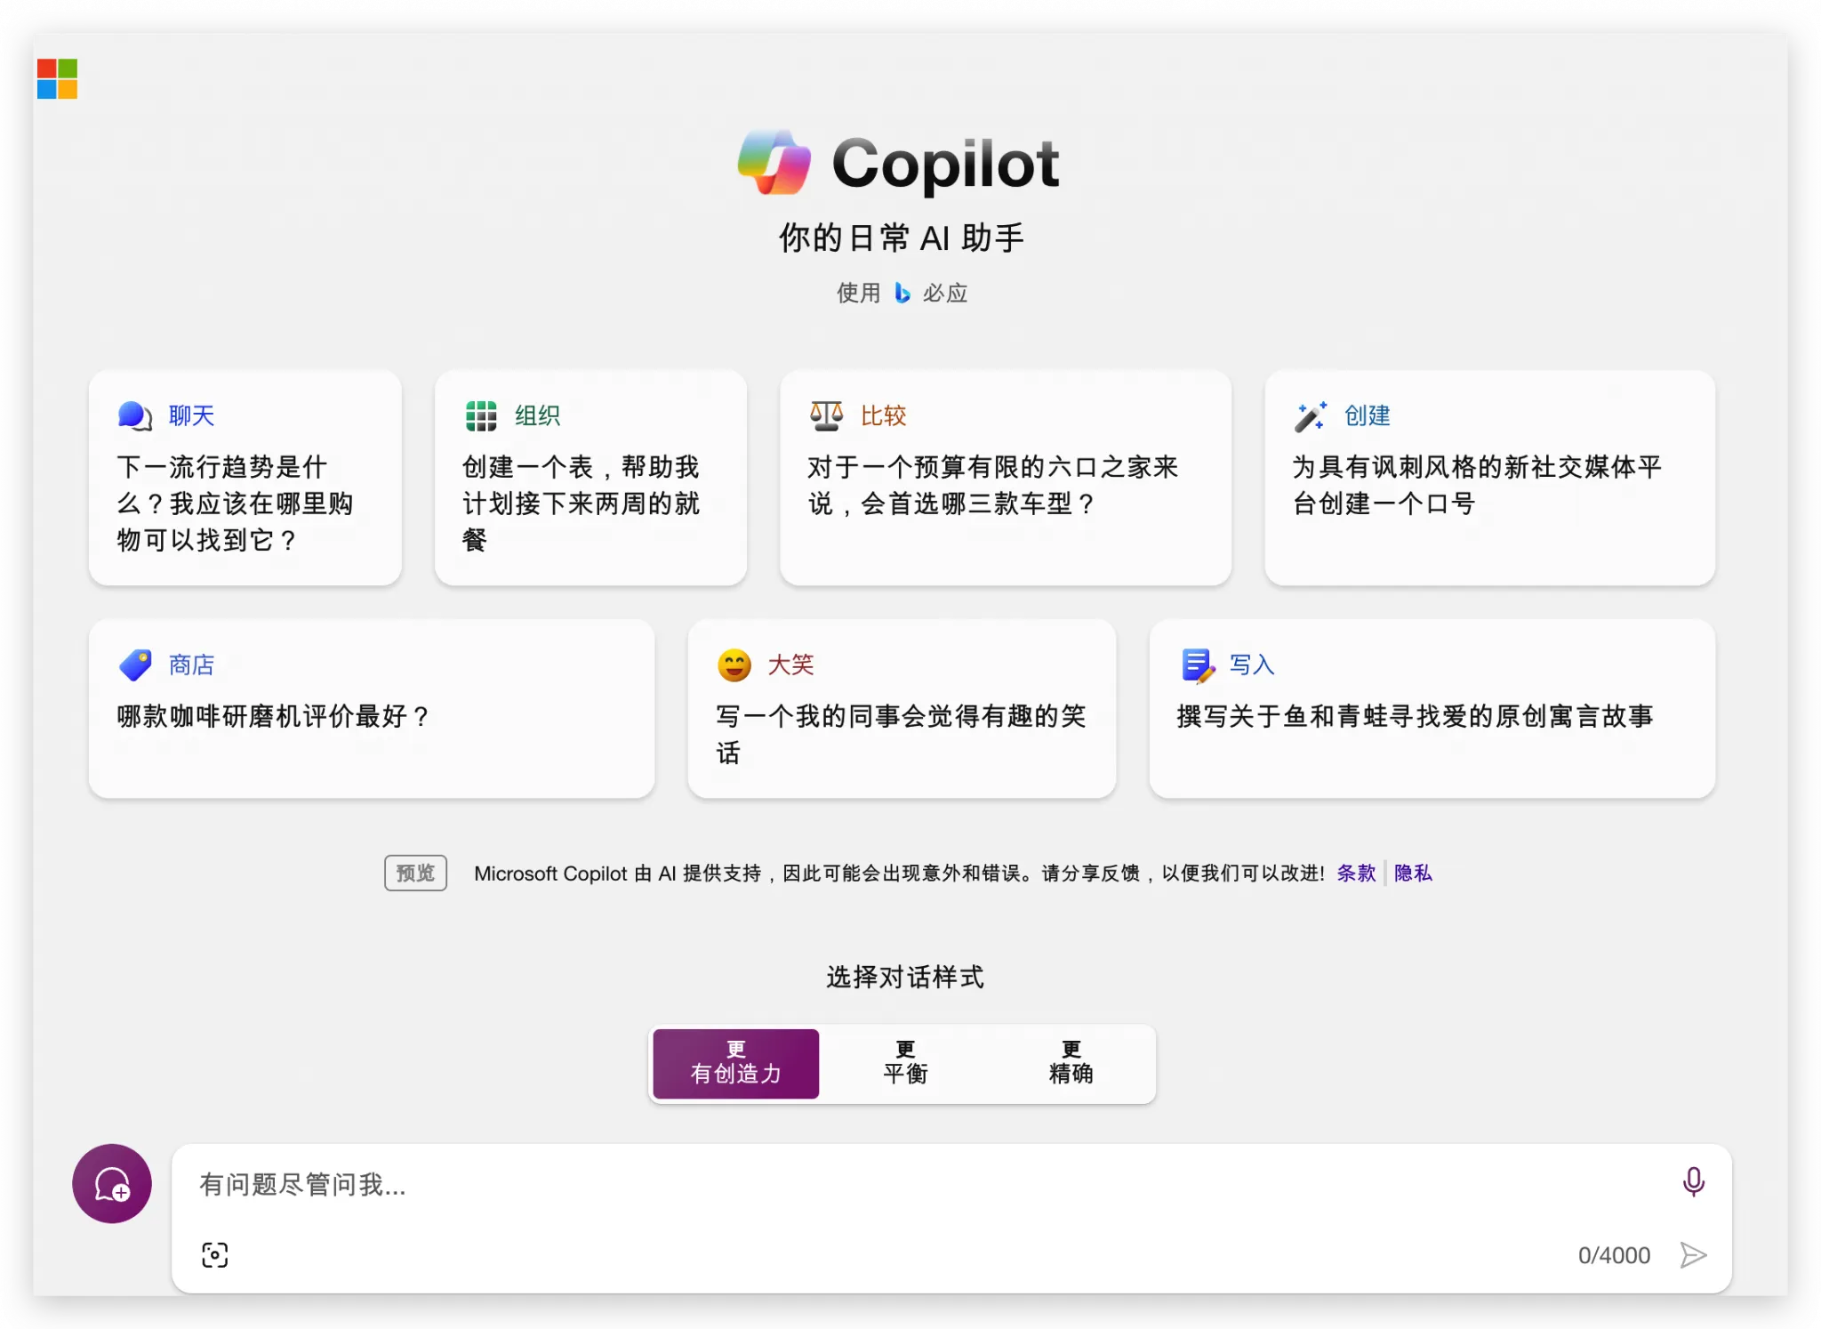Click the magic wand icon on 创建 card
Image resolution: width=1821 pixels, height=1329 pixels.
[1312, 415]
